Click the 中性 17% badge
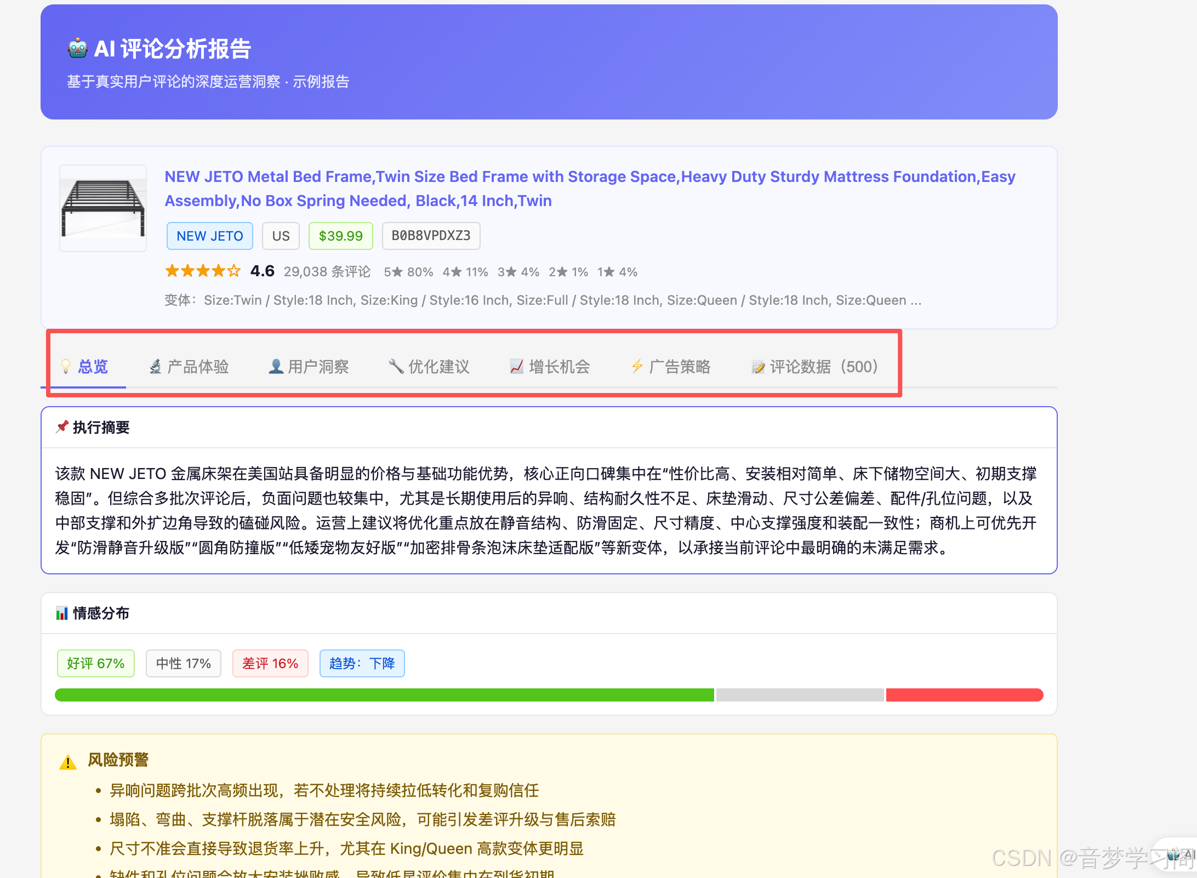 tap(184, 663)
